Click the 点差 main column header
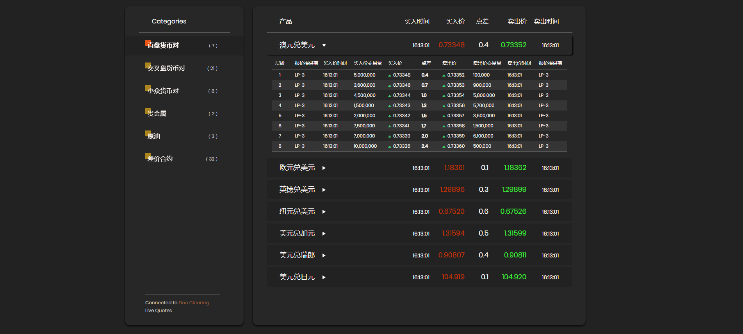Viewport: 743px width, 334px height. pos(482,21)
